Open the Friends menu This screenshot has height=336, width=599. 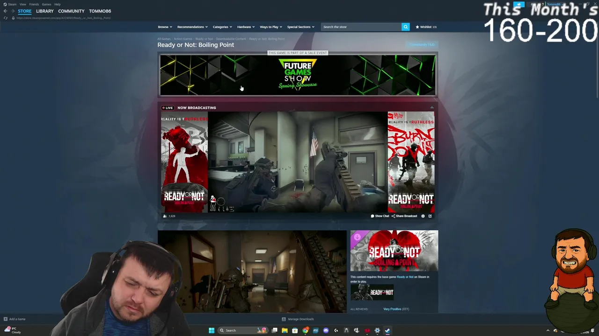point(34,4)
